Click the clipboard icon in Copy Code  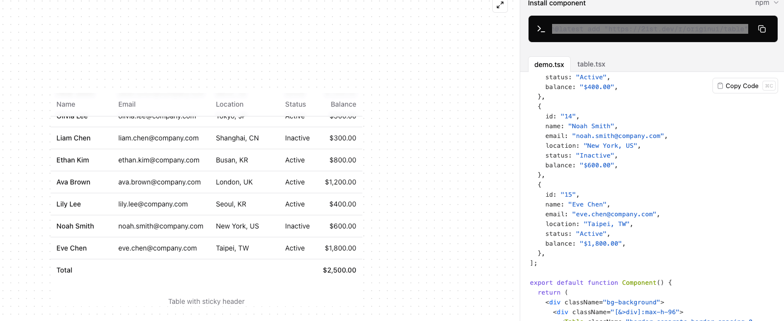tap(720, 86)
